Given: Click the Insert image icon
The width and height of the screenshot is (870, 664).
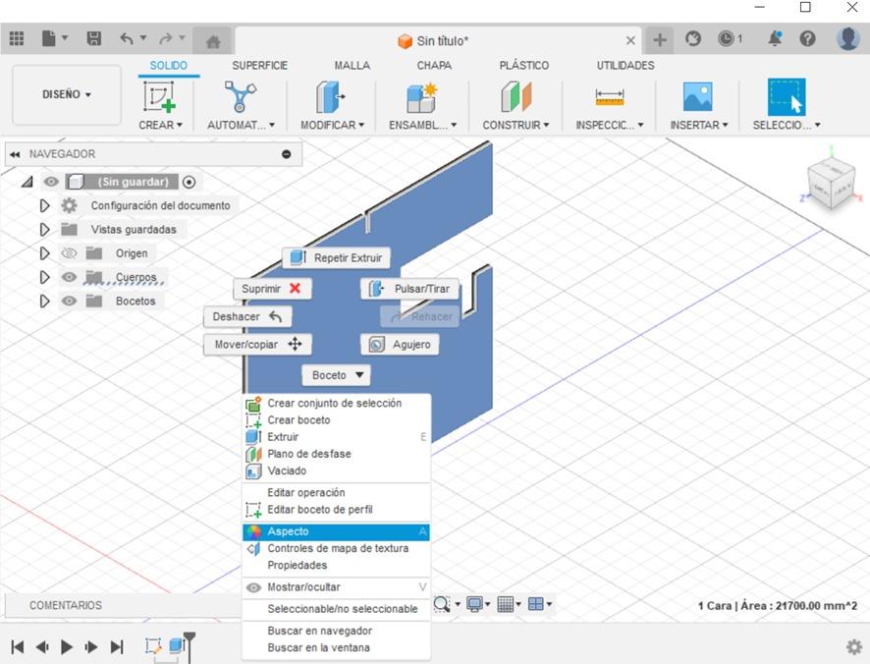Looking at the screenshot, I should [697, 97].
